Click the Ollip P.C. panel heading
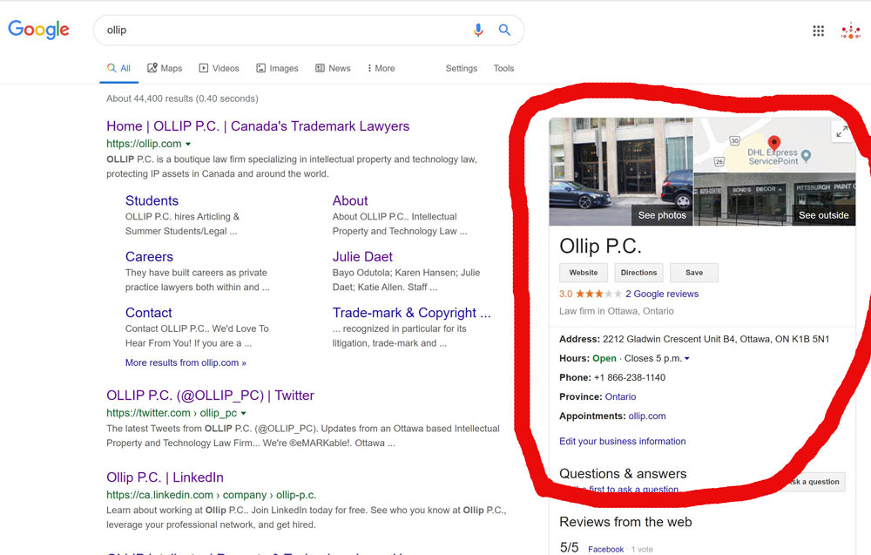871x555 pixels. (x=600, y=246)
